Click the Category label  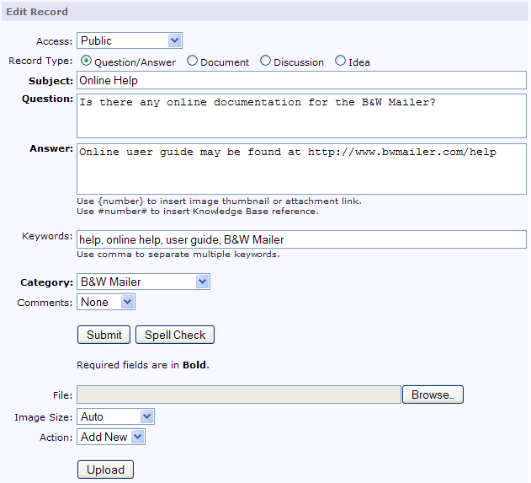pos(47,282)
